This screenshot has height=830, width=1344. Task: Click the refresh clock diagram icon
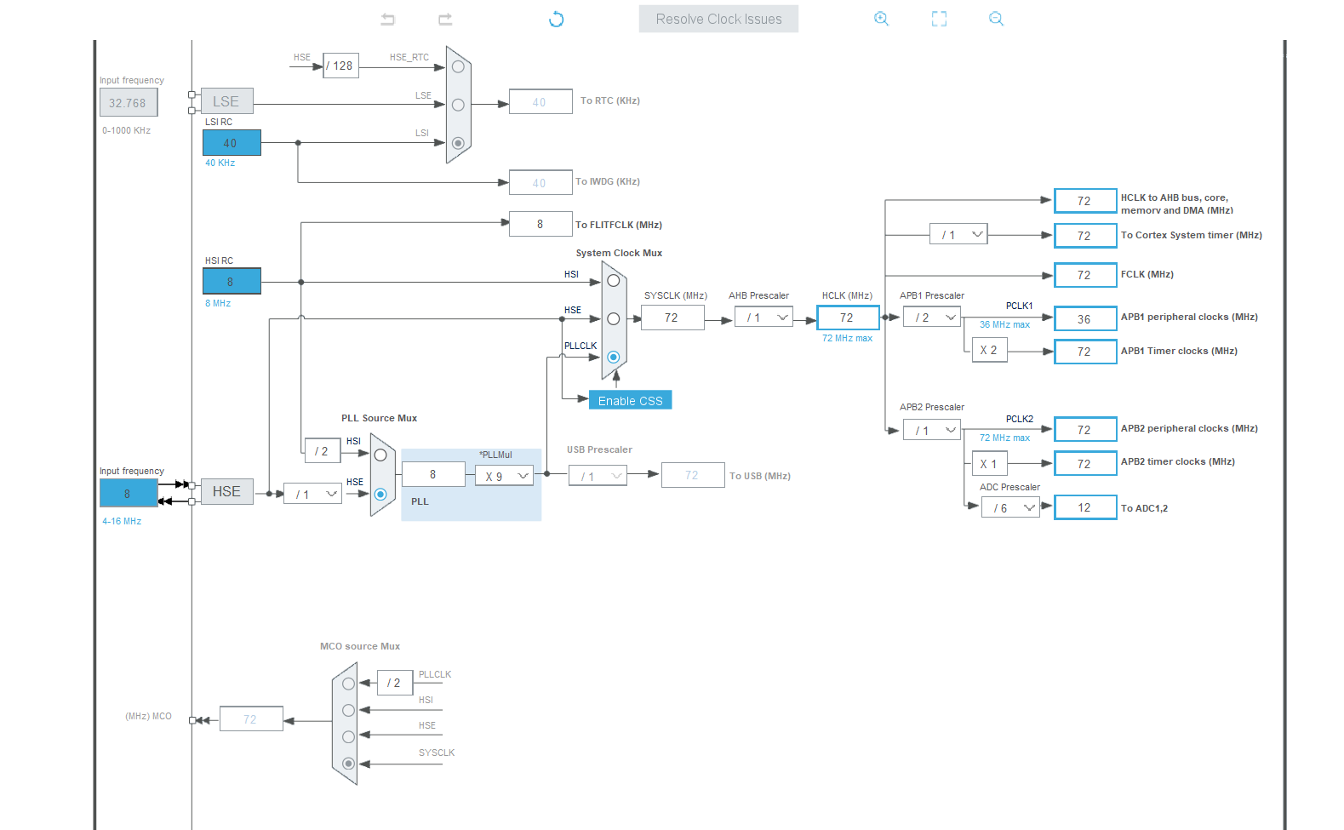(557, 19)
